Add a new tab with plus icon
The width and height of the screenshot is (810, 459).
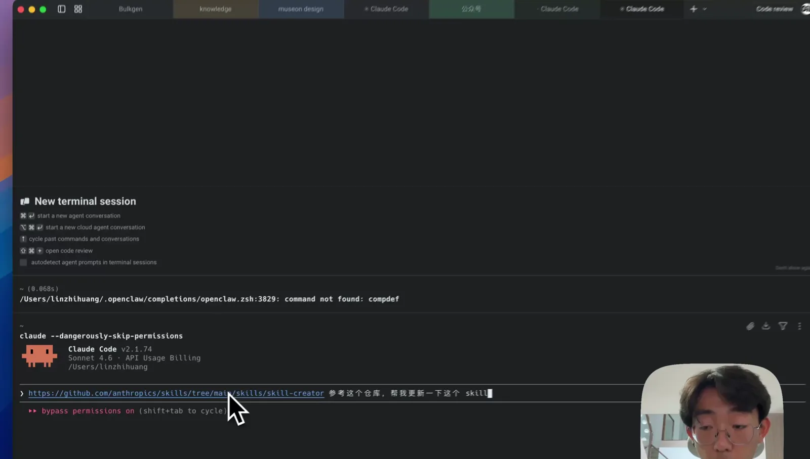point(694,9)
